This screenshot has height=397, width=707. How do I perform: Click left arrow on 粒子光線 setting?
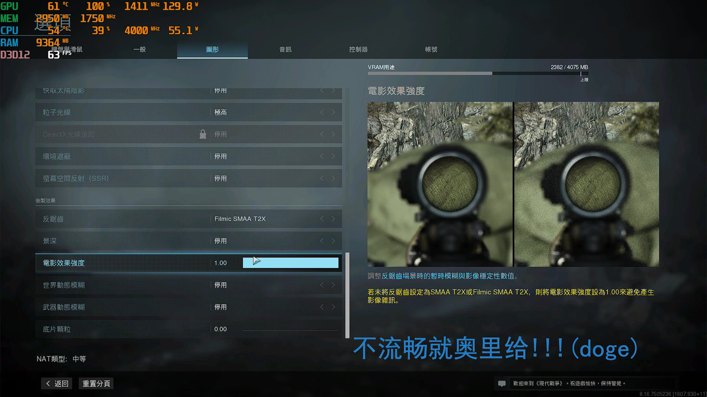[322, 112]
